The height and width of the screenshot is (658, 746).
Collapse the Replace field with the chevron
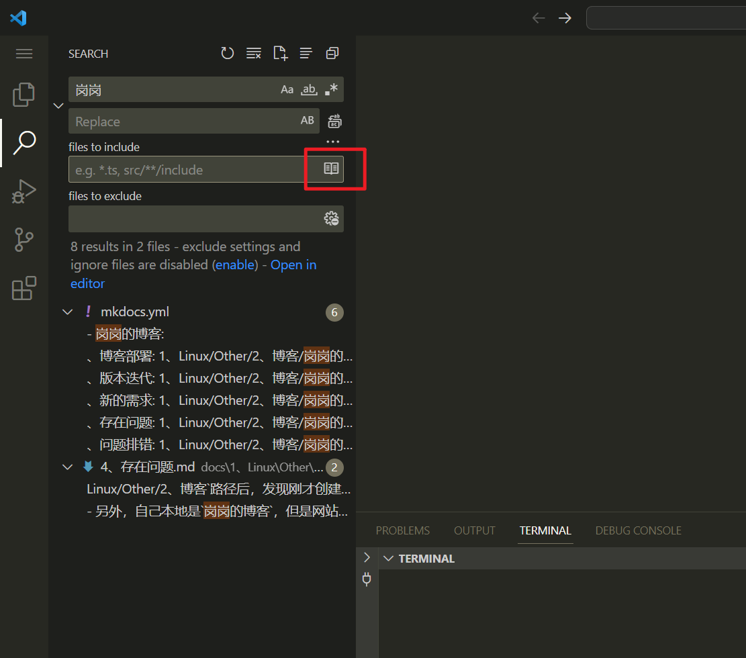(x=58, y=105)
